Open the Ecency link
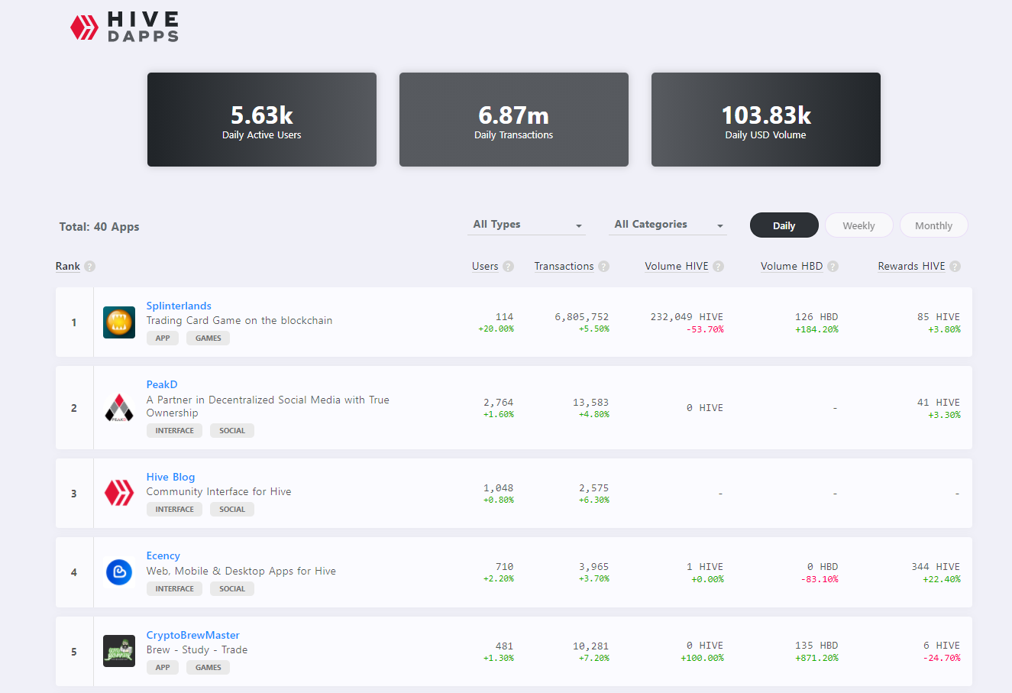This screenshot has width=1012, height=693. [x=163, y=555]
